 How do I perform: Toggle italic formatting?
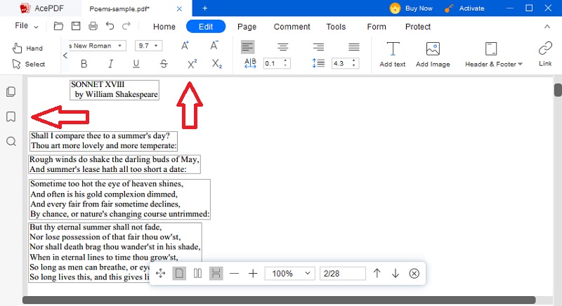[110, 64]
